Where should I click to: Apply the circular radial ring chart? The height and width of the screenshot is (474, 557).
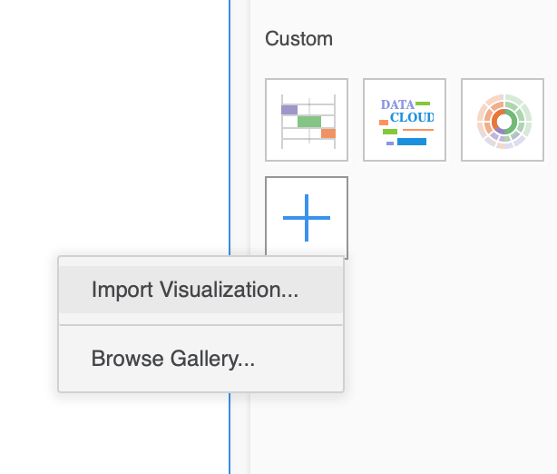pyautogui.click(x=502, y=120)
